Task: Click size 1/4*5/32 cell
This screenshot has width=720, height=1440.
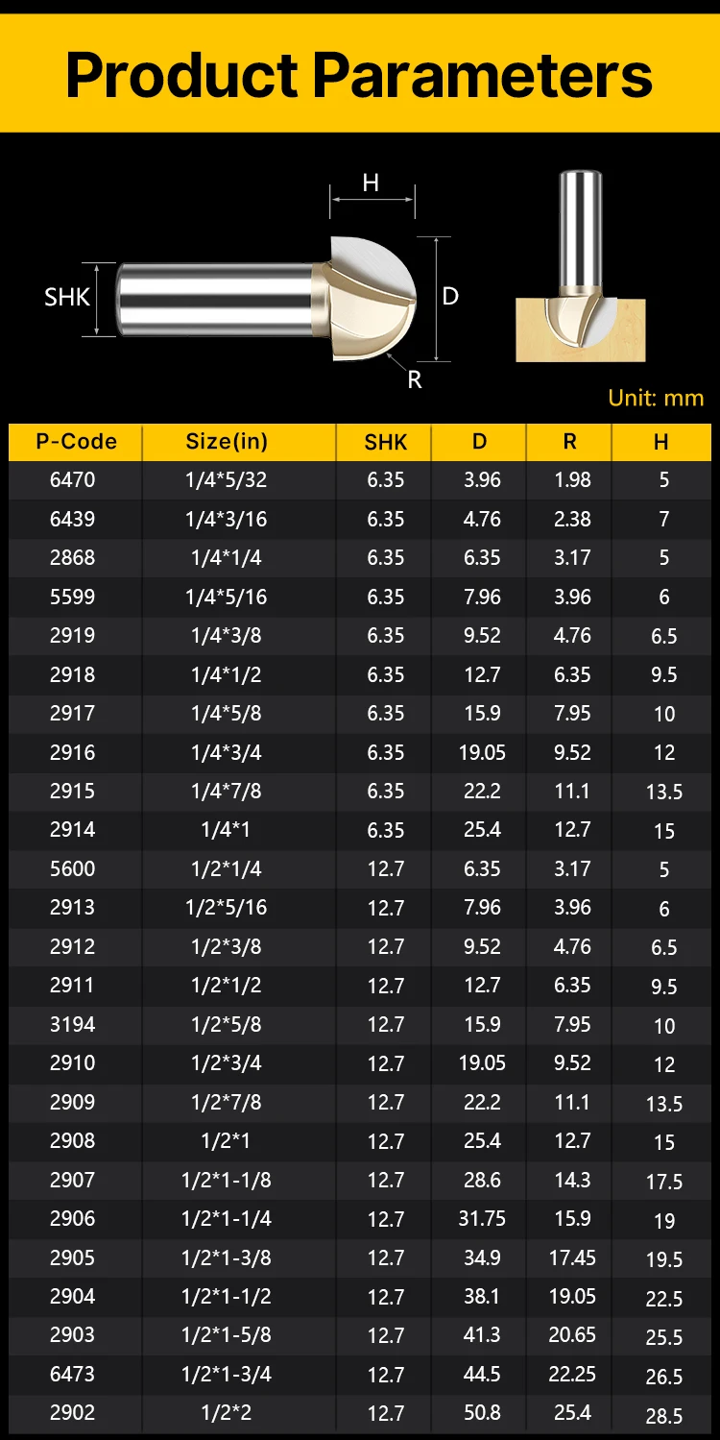Action: (x=227, y=479)
